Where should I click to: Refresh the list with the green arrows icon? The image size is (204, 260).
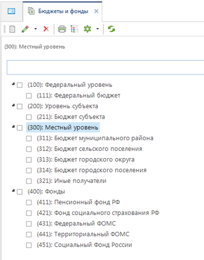(x=111, y=29)
